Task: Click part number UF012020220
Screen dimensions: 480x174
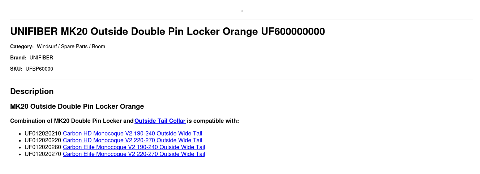Action: 43,140
